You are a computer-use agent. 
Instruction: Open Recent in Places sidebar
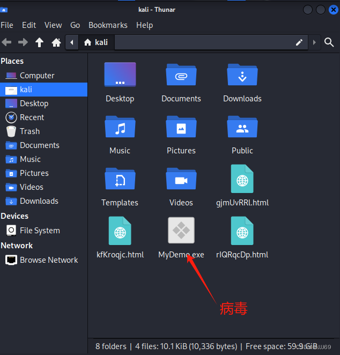point(32,117)
